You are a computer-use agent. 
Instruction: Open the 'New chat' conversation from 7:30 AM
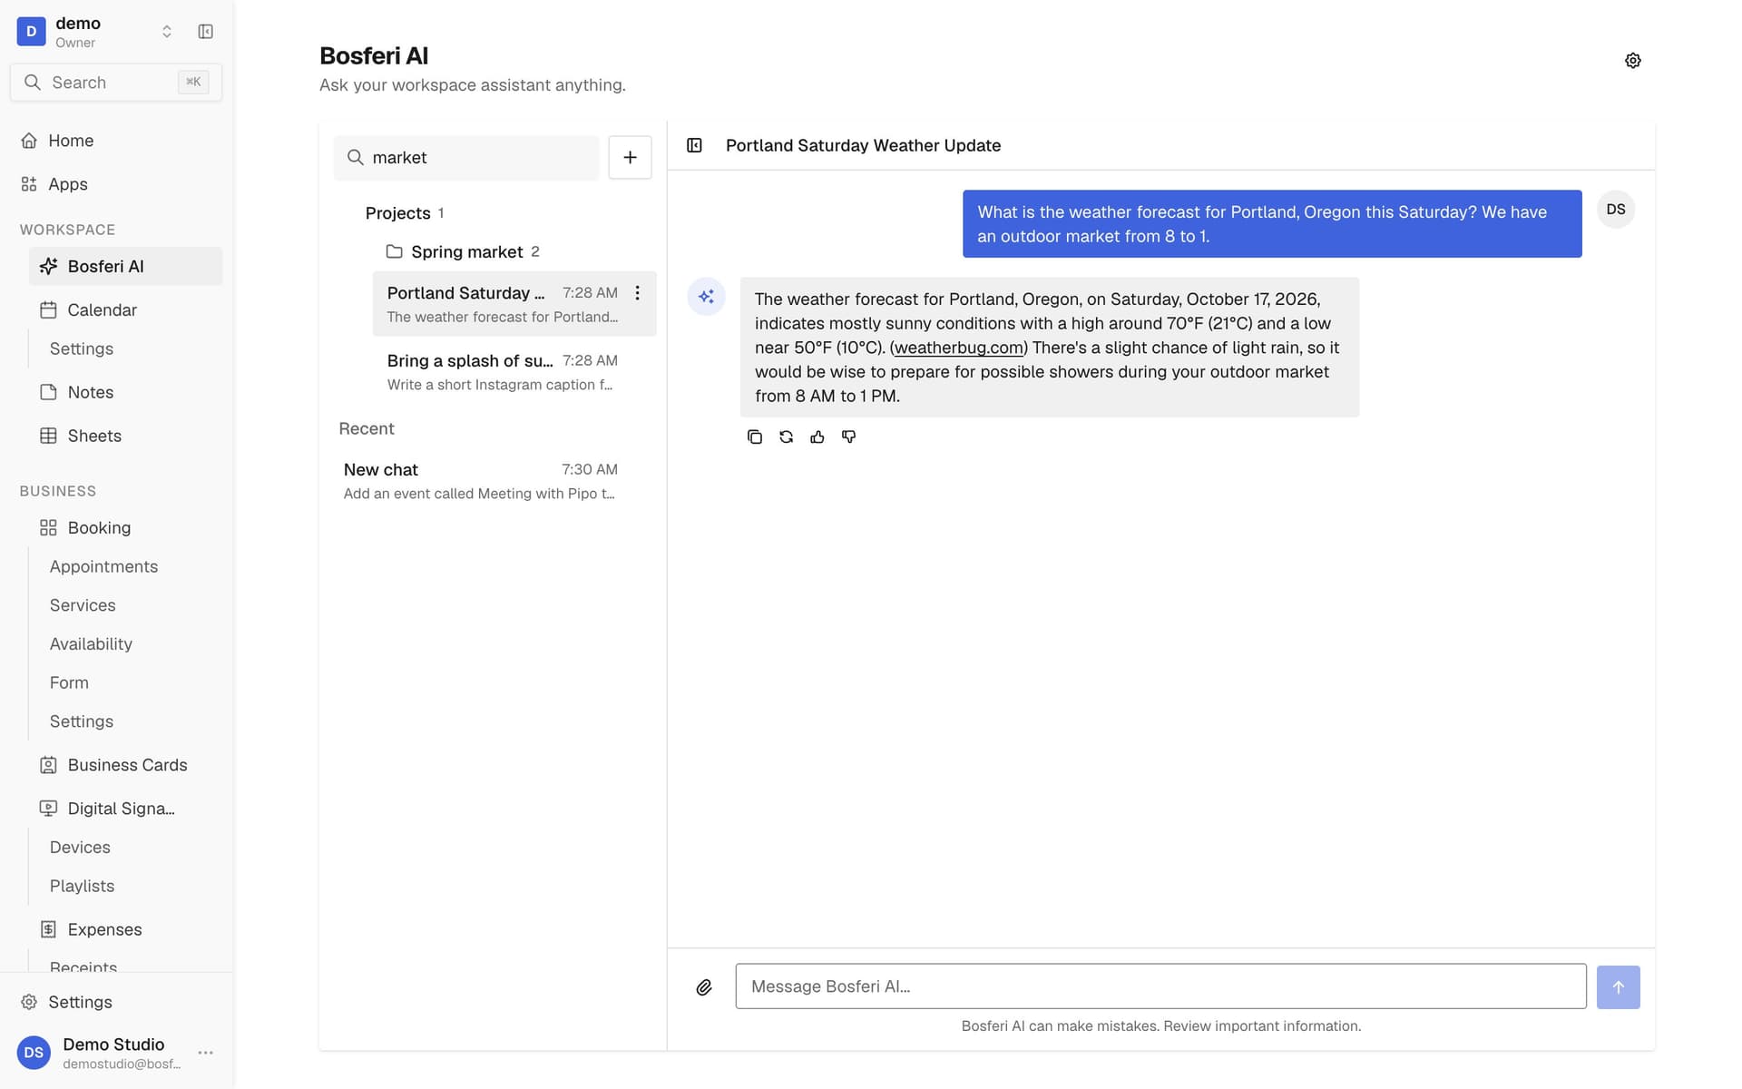pyautogui.click(x=493, y=481)
